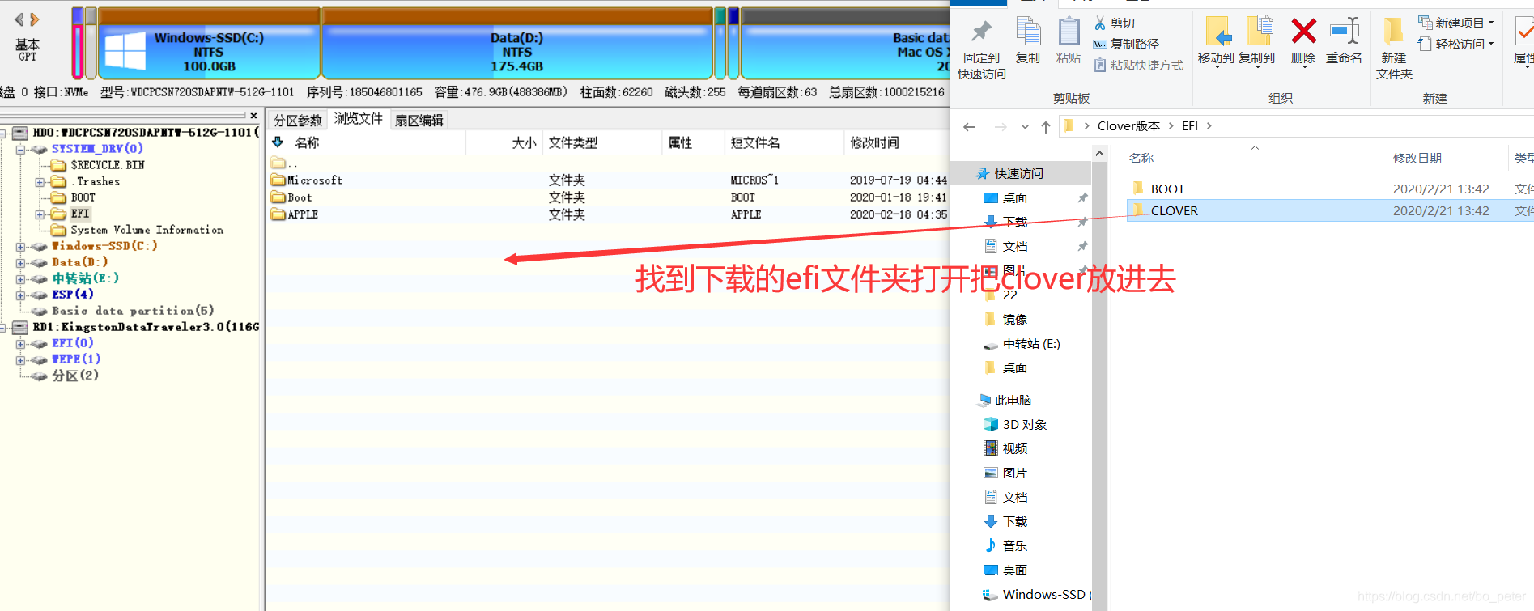Open 音乐 in Explorer sidebar
This screenshot has width=1534, height=611.
pyautogui.click(x=1015, y=546)
